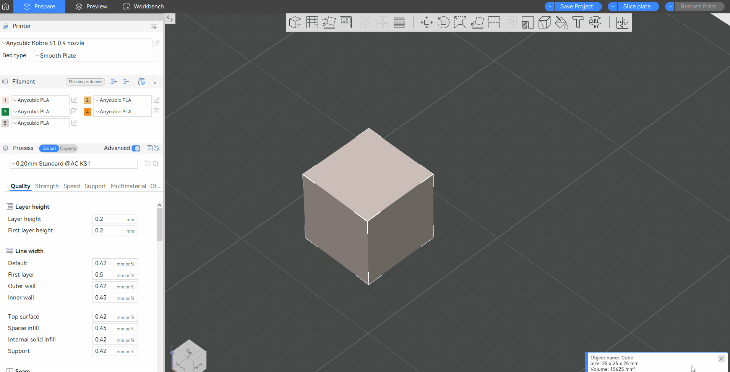The width and height of the screenshot is (730, 372).
Task: Click the process settings list icon
Action: 149,148
